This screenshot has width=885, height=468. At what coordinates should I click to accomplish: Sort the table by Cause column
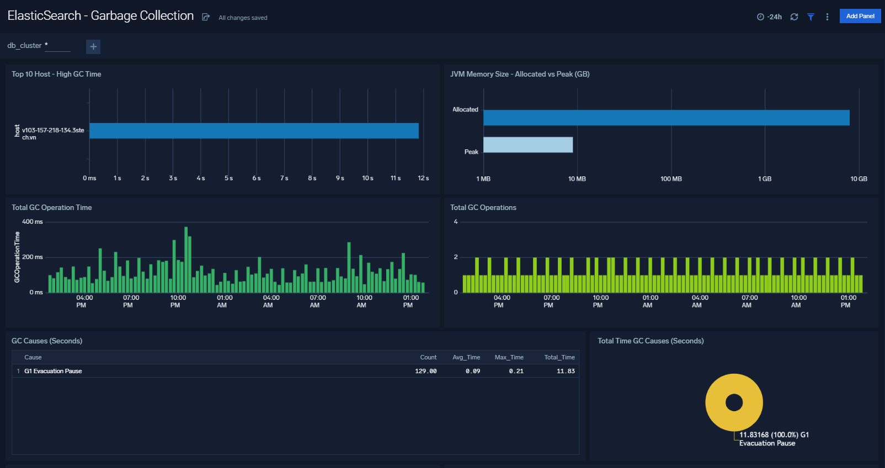point(33,357)
